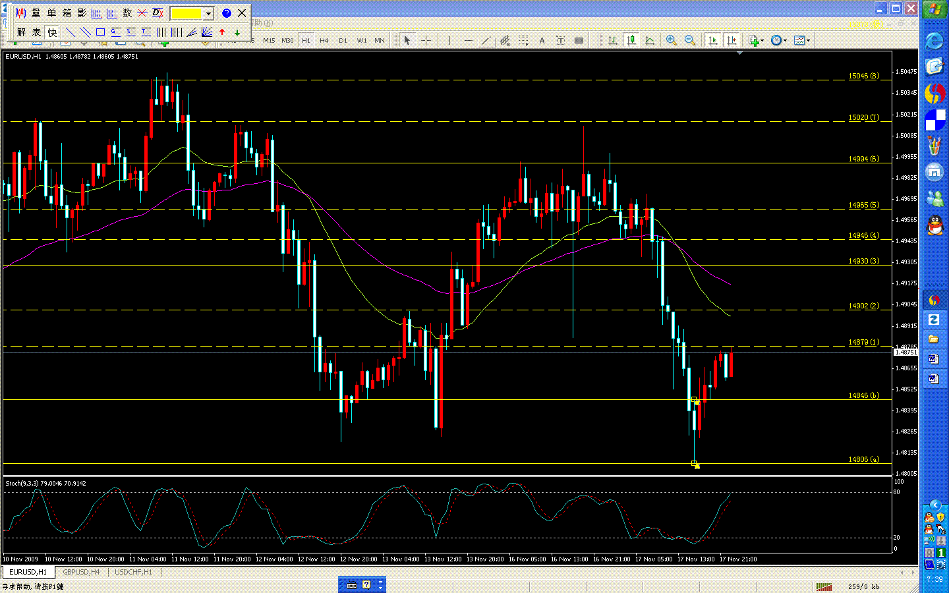The height and width of the screenshot is (593, 949).
Task: Switch to USDCHF,H1 chart tab
Action: [x=133, y=572]
